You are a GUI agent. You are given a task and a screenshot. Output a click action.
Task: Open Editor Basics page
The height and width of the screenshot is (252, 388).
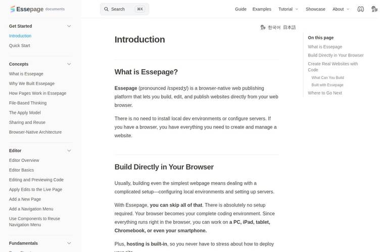point(22,170)
